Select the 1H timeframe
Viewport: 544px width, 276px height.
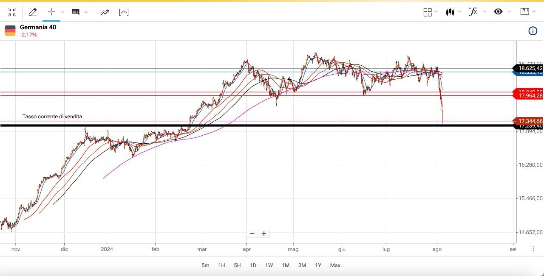click(x=221, y=265)
